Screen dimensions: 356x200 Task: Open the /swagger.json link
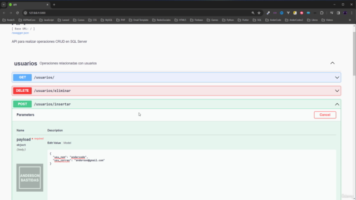click(20, 33)
